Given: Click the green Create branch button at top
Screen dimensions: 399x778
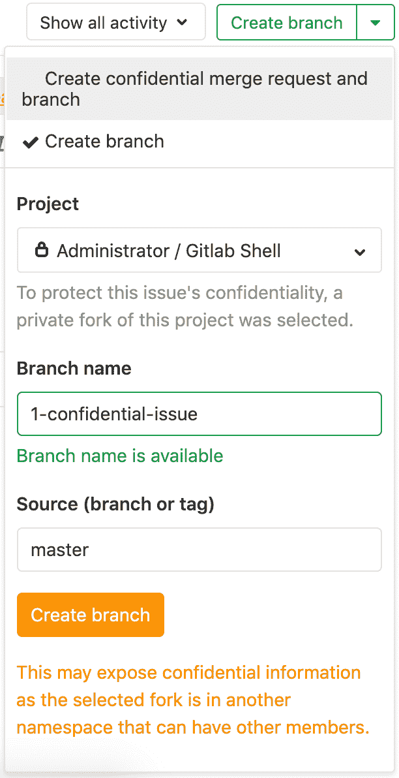Looking at the screenshot, I should 286,22.
